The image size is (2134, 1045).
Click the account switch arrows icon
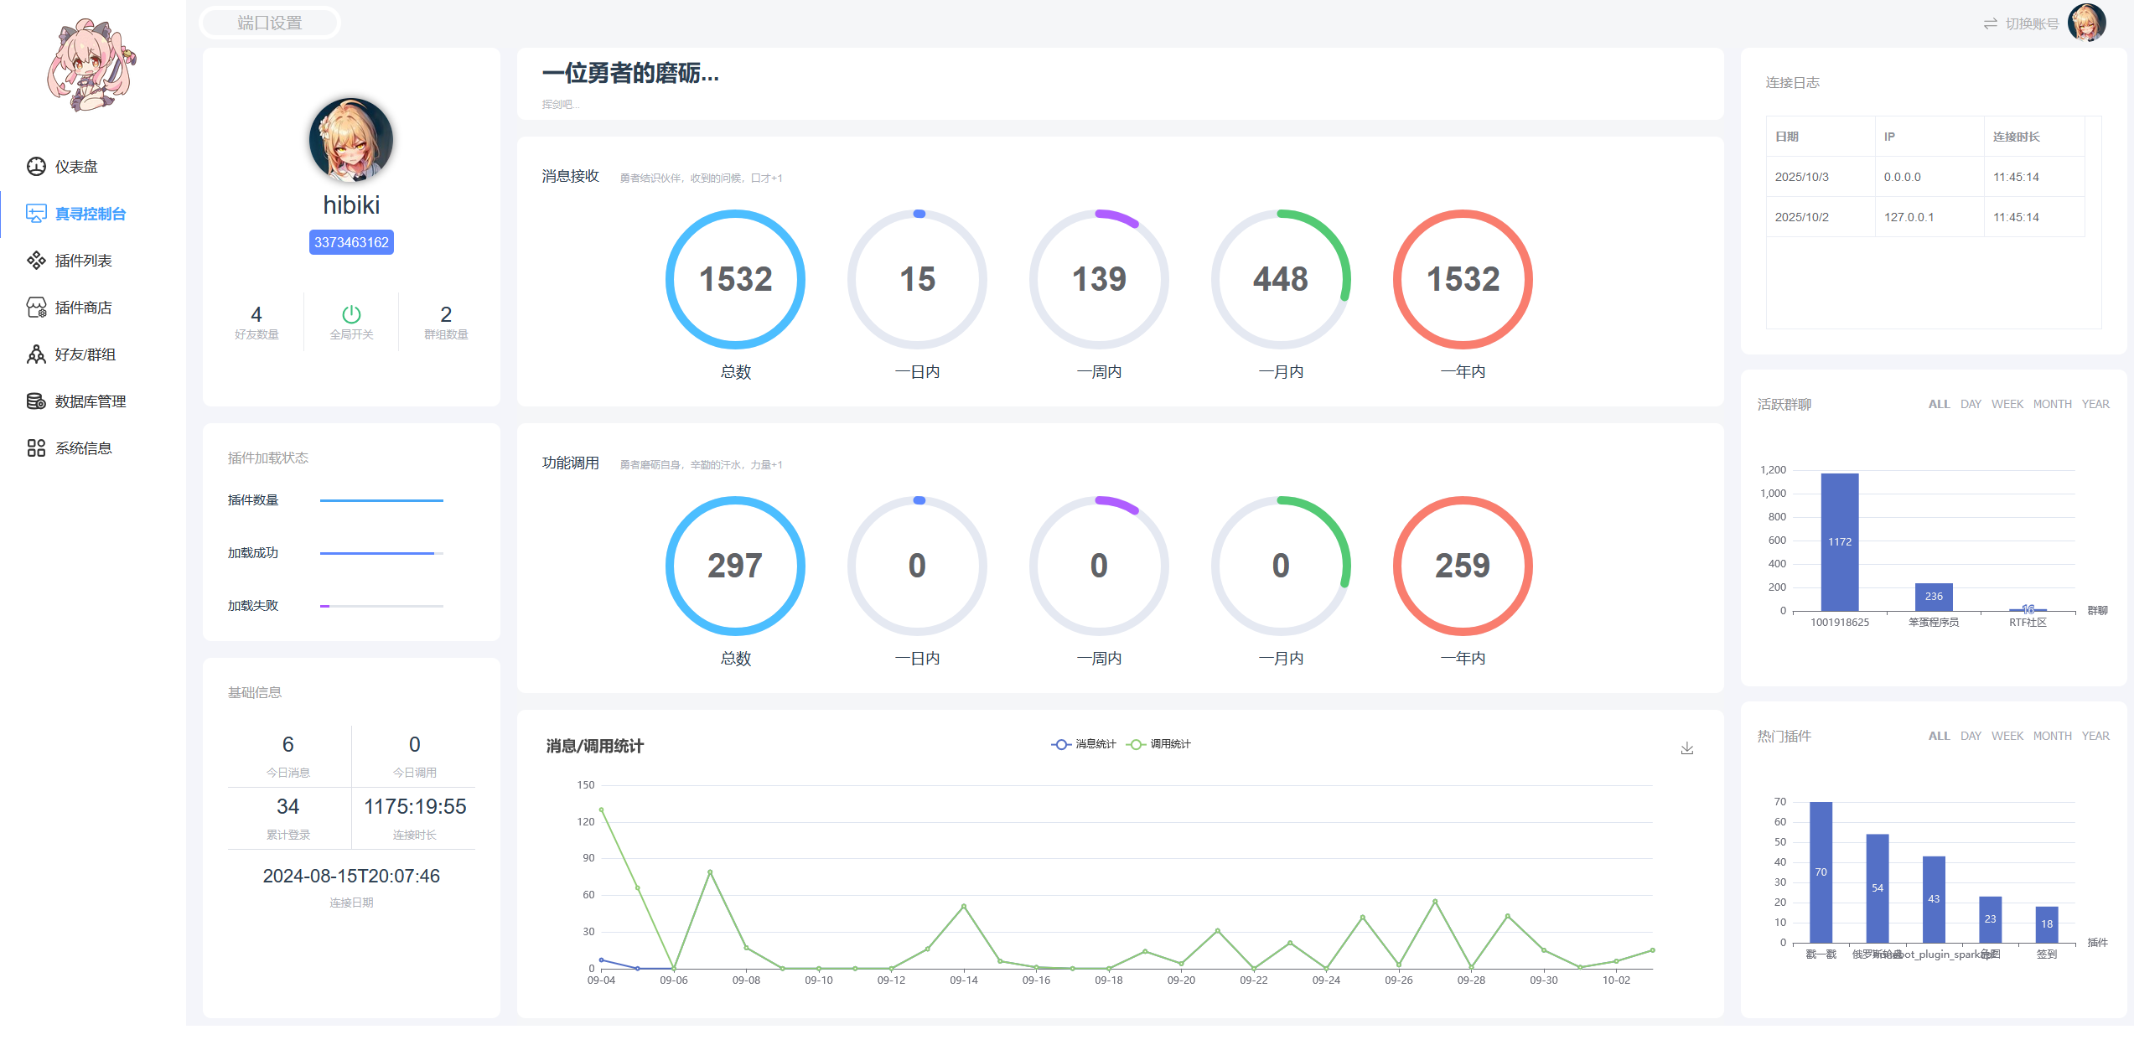click(x=1990, y=23)
